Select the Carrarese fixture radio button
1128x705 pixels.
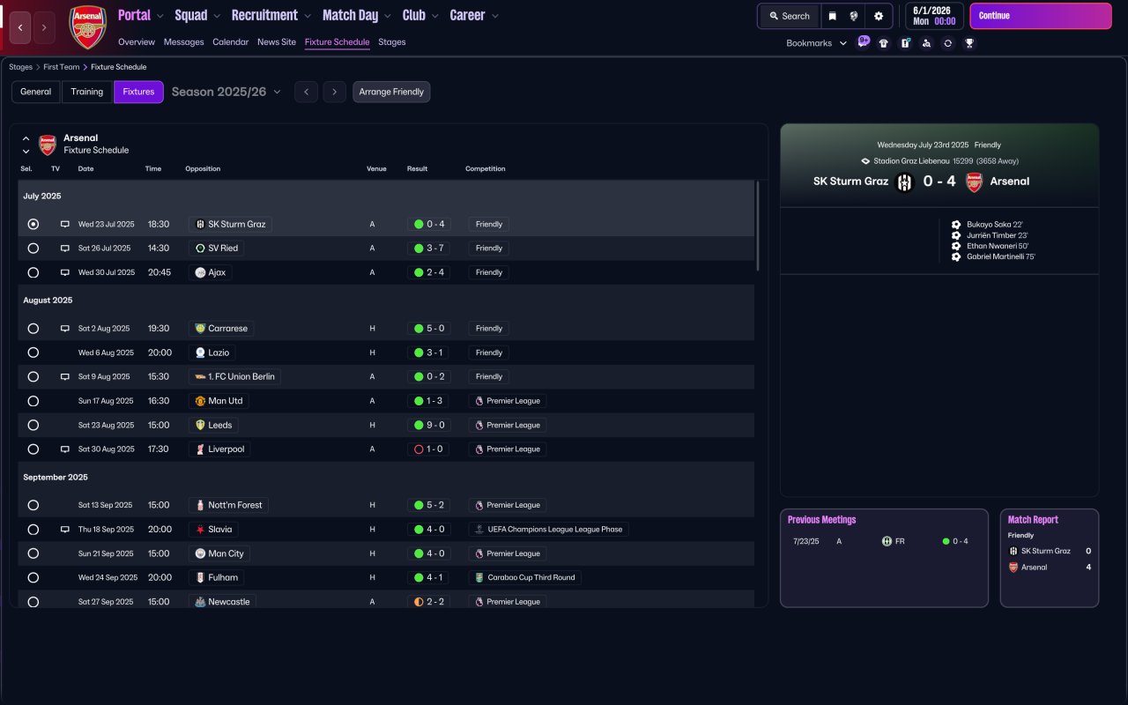pos(33,328)
